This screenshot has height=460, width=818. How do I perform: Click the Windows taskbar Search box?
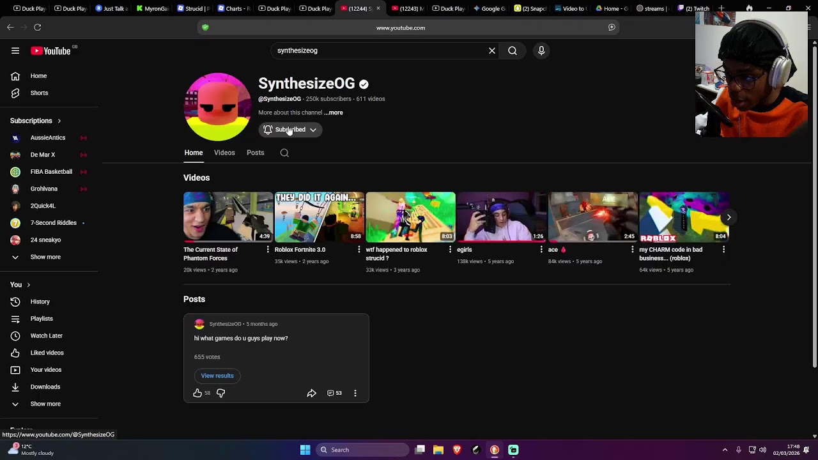pyautogui.click(x=363, y=450)
